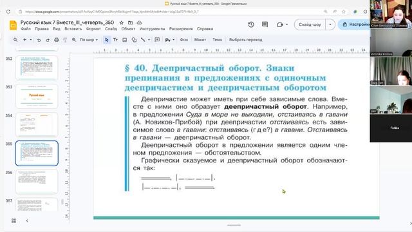Click the Тема toolbar button
Image resolution: width=412 pixels, height=232 pixels.
[x=218, y=40]
